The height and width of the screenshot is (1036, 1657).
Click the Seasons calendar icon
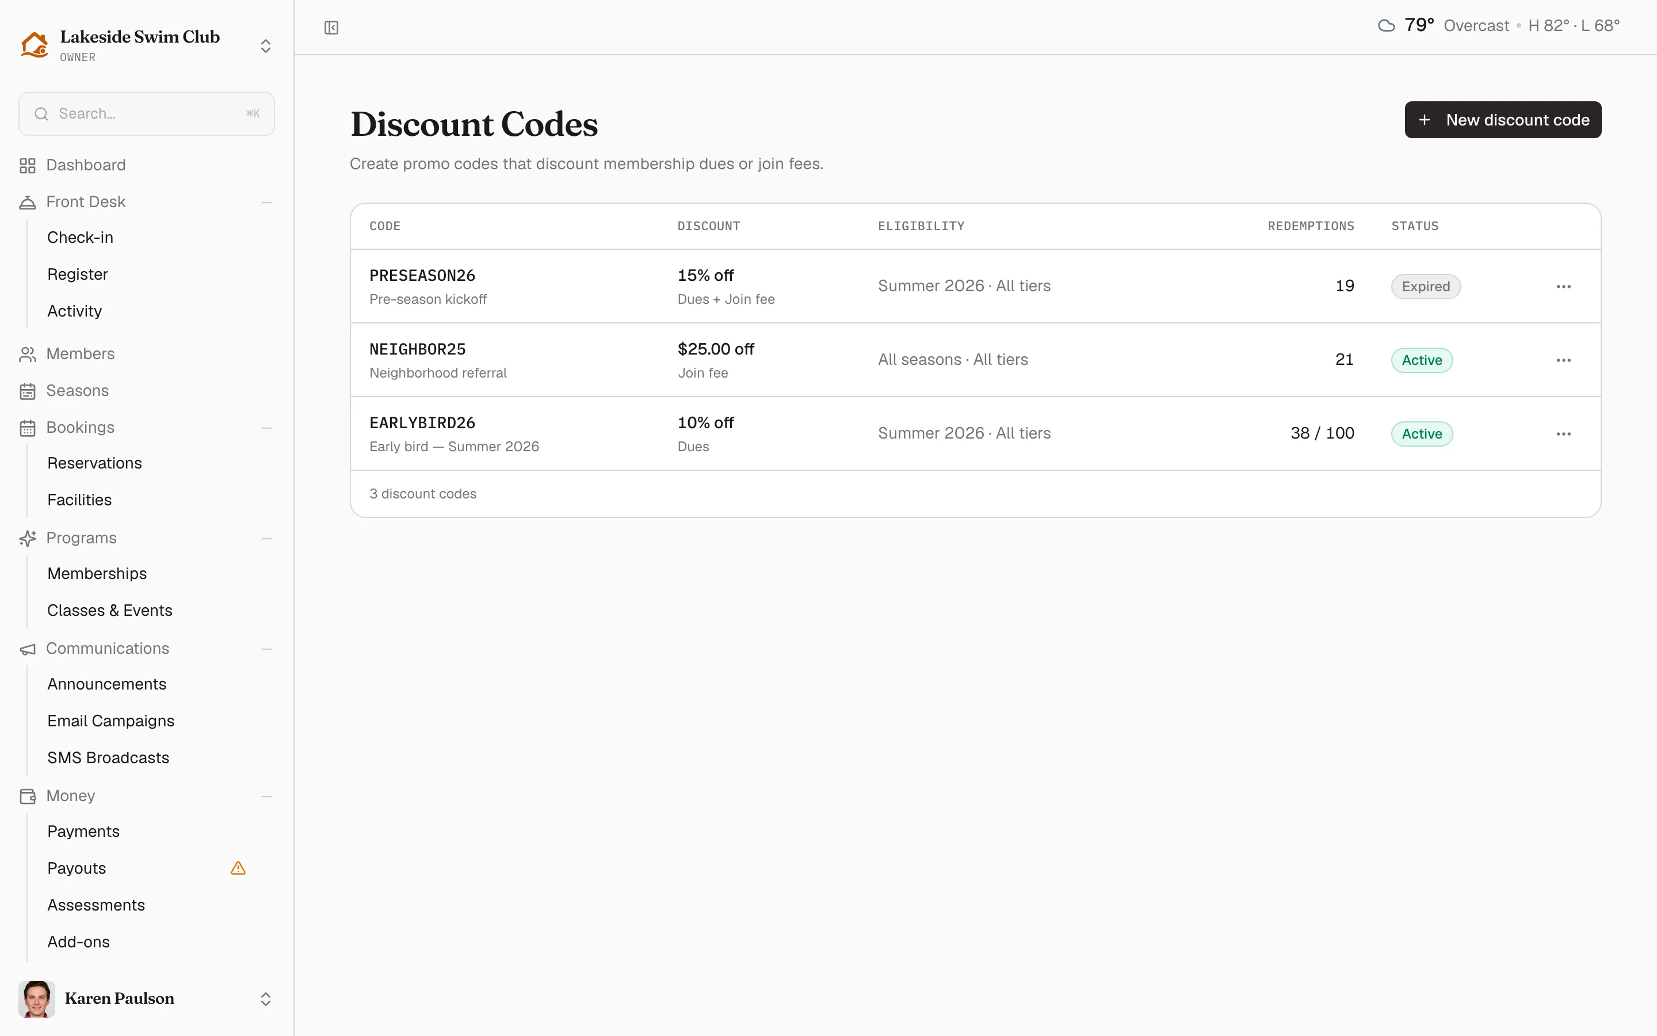click(28, 391)
